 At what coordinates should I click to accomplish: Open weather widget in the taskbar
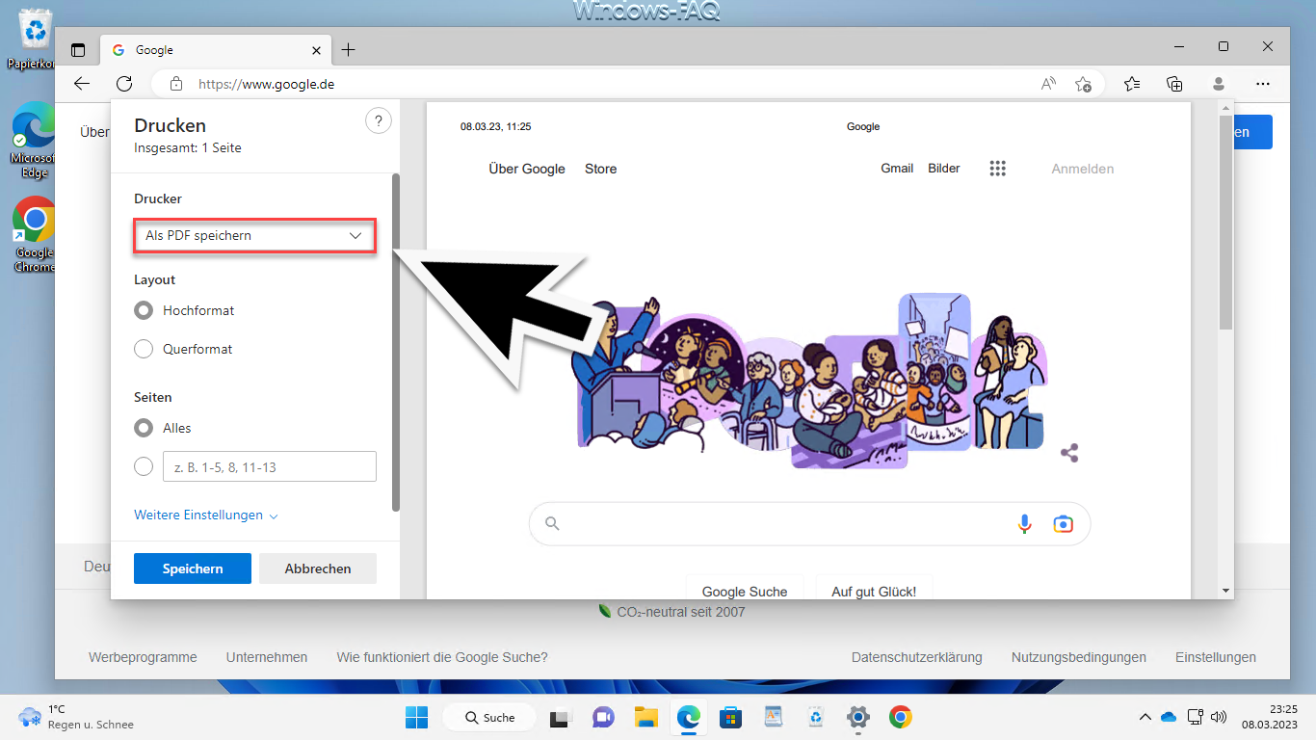coord(77,717)
